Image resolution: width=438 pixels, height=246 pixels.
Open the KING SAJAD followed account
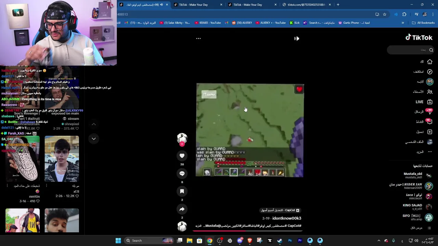[417, 207]
